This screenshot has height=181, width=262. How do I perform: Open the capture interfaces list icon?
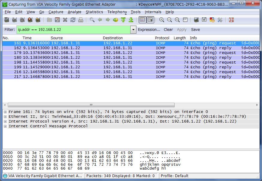[x=7, y=20]
